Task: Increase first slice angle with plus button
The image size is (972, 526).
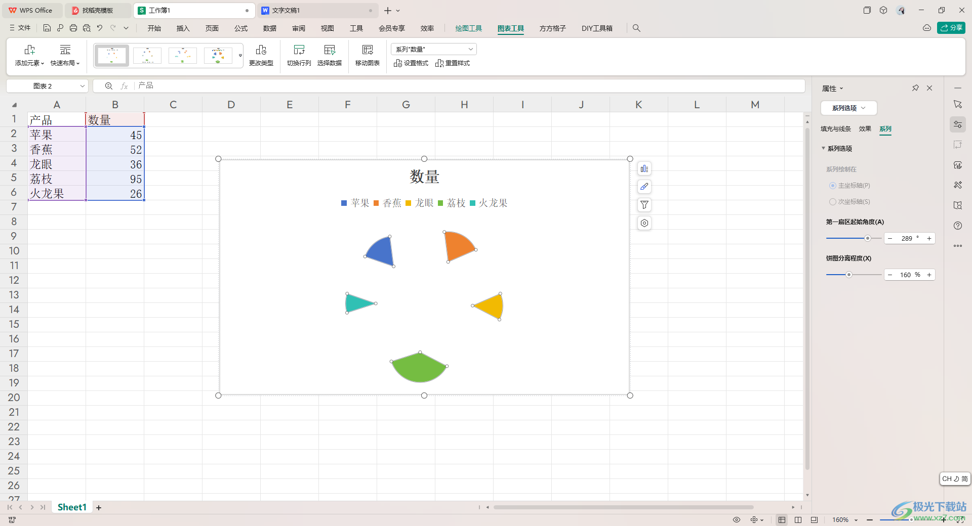Action: (x=929, y=239)
